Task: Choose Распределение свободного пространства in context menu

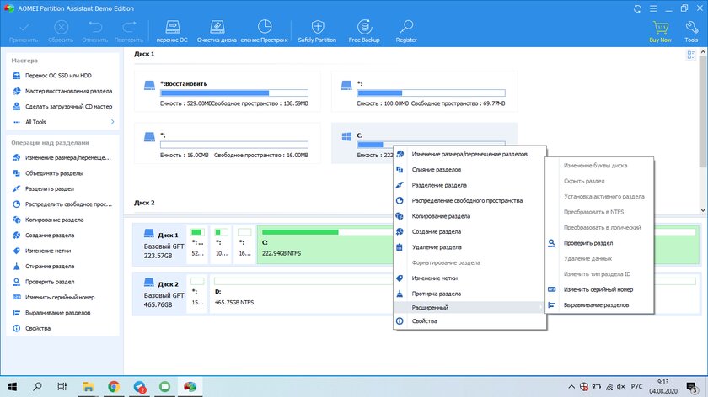Action: coord(469,200)
